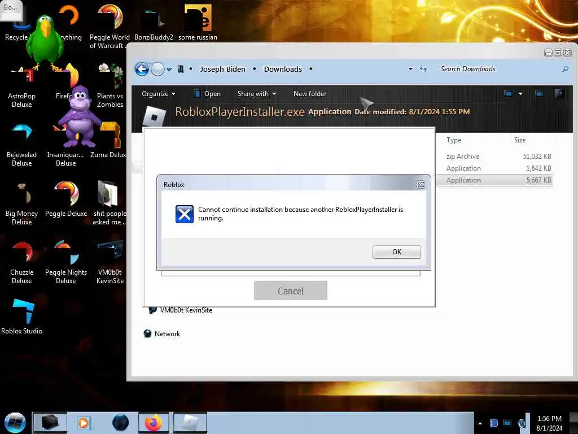The height and width of the screenshot is (434, 578).
Task: Click the Cancel button in the installer window
Action: click(x=291, y=290)
